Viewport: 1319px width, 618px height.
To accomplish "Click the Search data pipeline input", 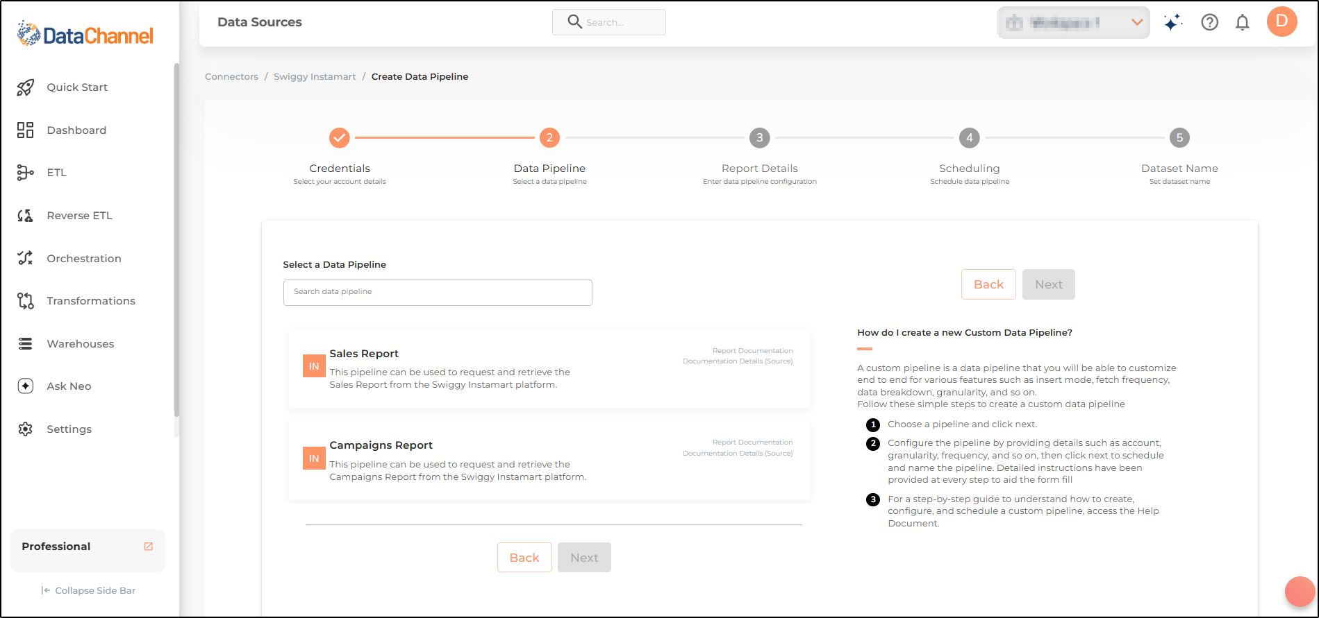I will 438,293.
